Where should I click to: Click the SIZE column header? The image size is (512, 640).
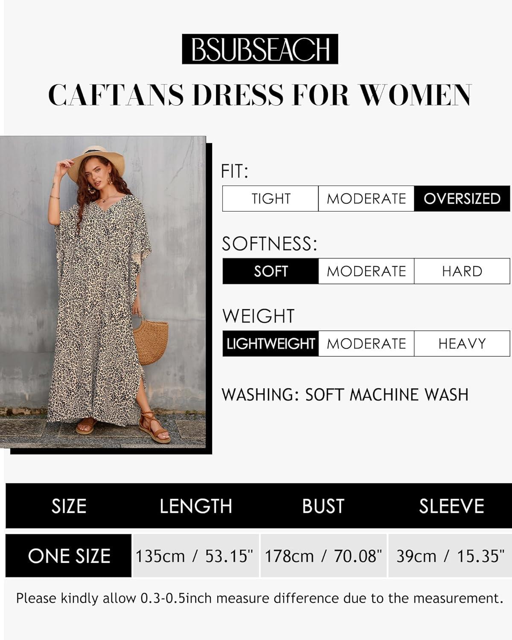(69, 506)
